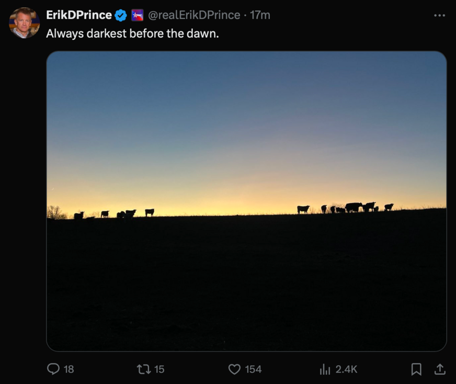
Task: Open the @realErikDPrince handle link
Action: tap(194, 16)
